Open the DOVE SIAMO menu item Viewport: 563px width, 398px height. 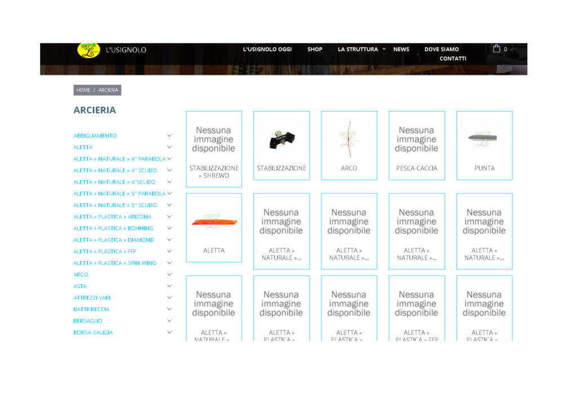tap(441, 49)
